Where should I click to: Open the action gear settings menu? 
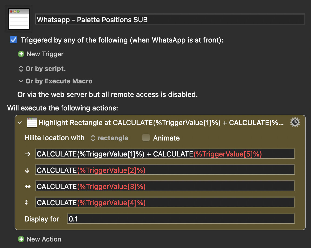295,123
